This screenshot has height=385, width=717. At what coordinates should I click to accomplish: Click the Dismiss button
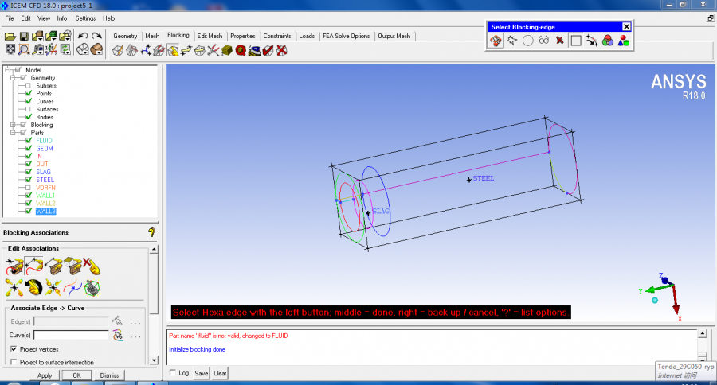click(109, 375)
